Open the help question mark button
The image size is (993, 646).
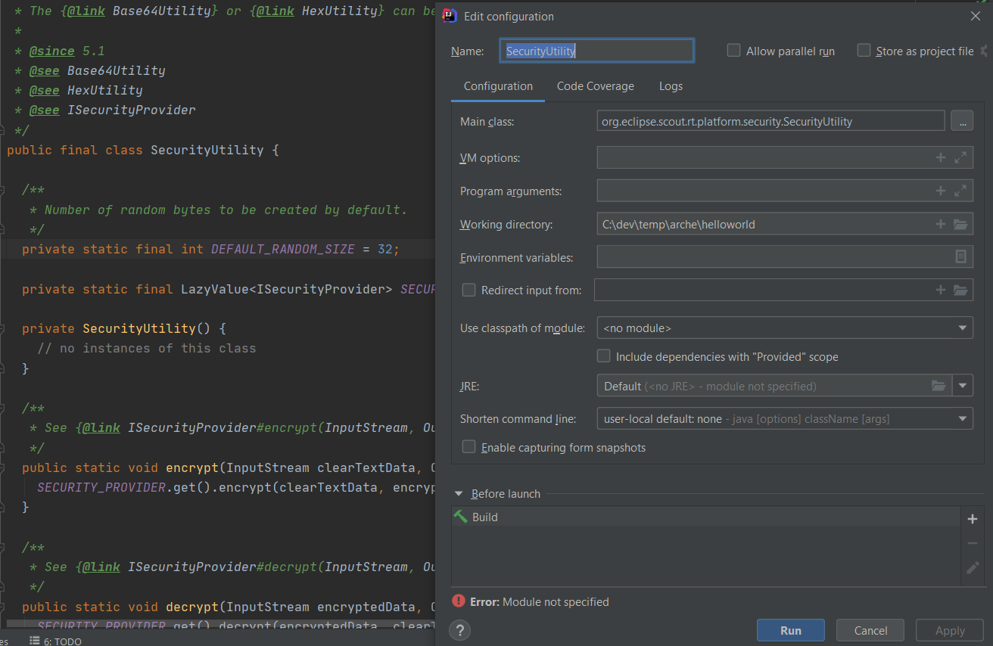[x=460, y=630]
